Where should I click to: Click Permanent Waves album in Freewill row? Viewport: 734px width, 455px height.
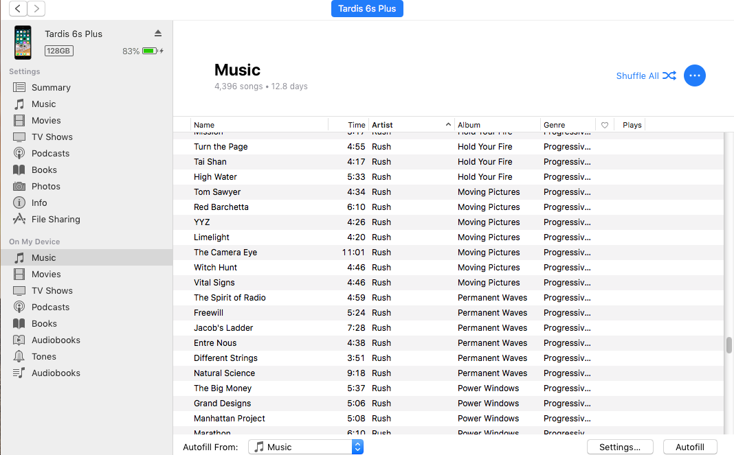493,313
